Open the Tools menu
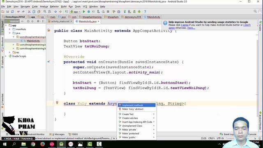Image resolution: width=263 pixels, height=148 pixels. pos(78,7)
